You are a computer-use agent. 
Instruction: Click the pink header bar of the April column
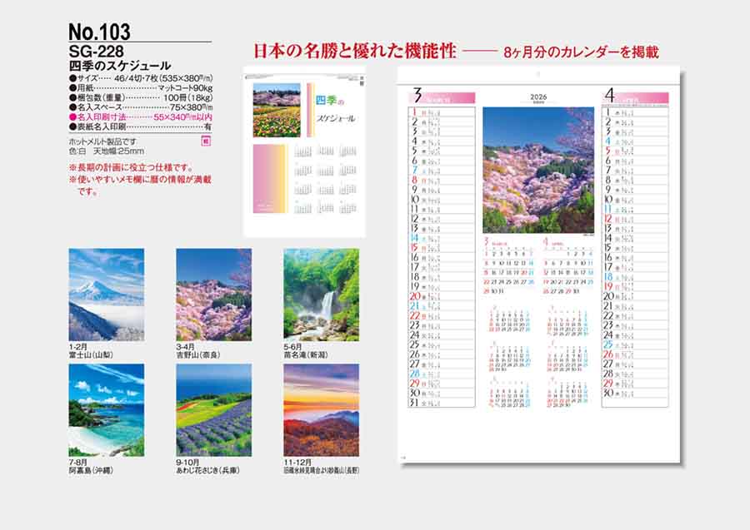point(635,98)
